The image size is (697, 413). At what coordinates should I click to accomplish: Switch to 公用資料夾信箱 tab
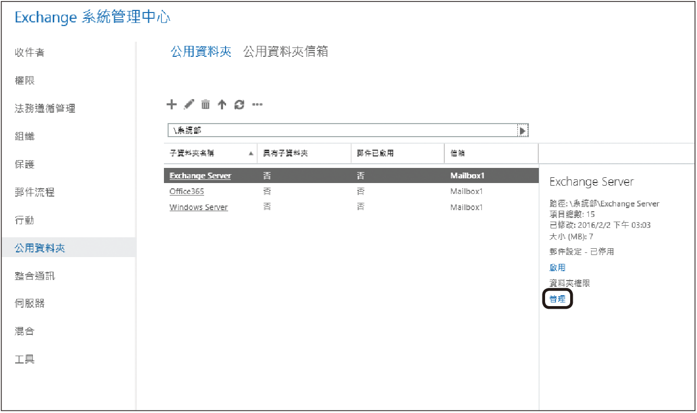[286, 52]
